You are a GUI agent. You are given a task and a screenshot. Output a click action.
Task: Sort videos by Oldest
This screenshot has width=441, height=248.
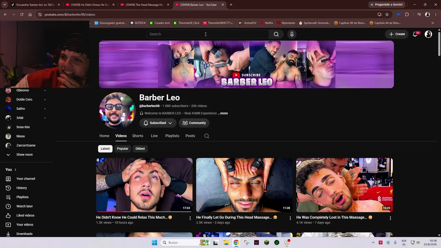(140, 148)
